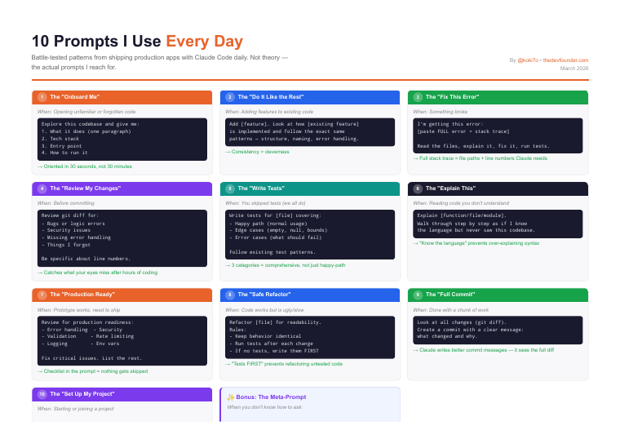Screen dimensions: 620x439
Task: Click the number 4 badge on Review My Changes
Action: pos(42,188)
